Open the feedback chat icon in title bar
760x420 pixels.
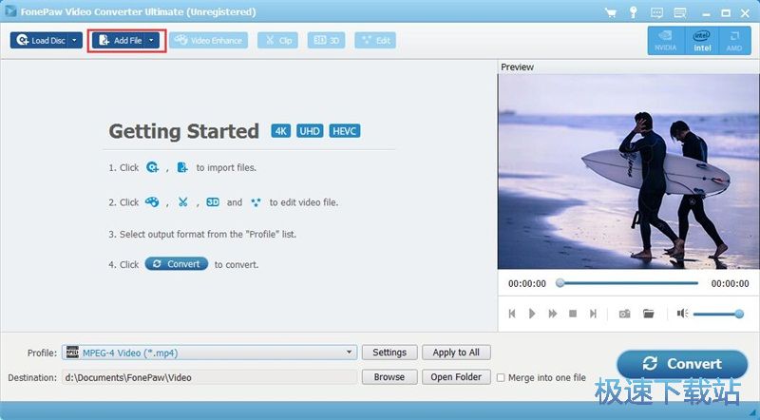[x=656, y=12]
